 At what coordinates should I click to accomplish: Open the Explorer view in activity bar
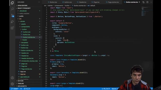point(12,3)
